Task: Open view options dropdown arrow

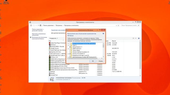Action: (136, 38)
